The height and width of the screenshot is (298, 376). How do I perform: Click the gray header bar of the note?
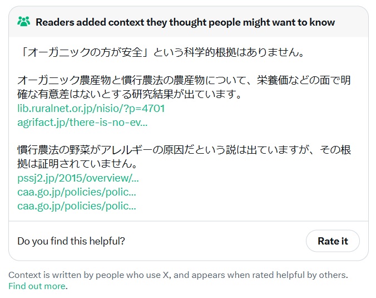pyautogui.click(x=189, y=22)
